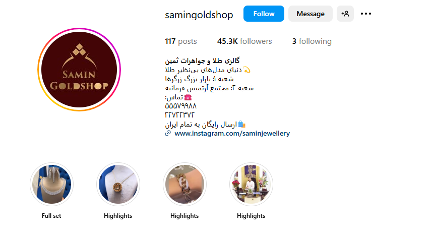Click the 117 posts count
The height and width of the screenshot is (237, 433).
coord(181,41)
